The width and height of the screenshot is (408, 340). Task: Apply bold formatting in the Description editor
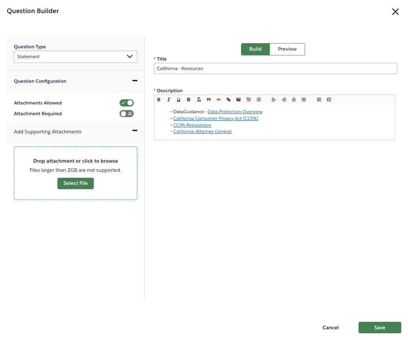[x=159, y=99]
